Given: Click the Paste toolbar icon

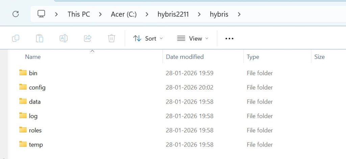Looking at the screenshot, I should pyautogui.click(x=40, y=38).
